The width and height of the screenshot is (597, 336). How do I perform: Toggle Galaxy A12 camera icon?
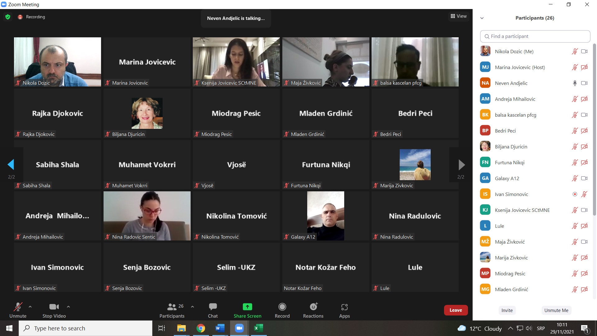[x=584, y=178]
